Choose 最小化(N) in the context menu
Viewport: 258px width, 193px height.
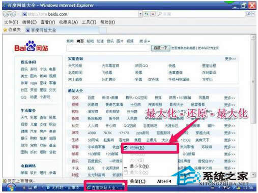[150, 166]
